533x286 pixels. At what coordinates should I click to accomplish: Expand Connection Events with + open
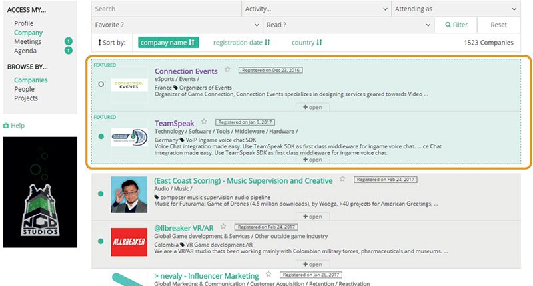[312, 107]
